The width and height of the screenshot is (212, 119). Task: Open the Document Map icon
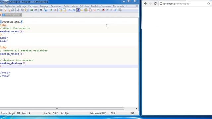[86, 10]
